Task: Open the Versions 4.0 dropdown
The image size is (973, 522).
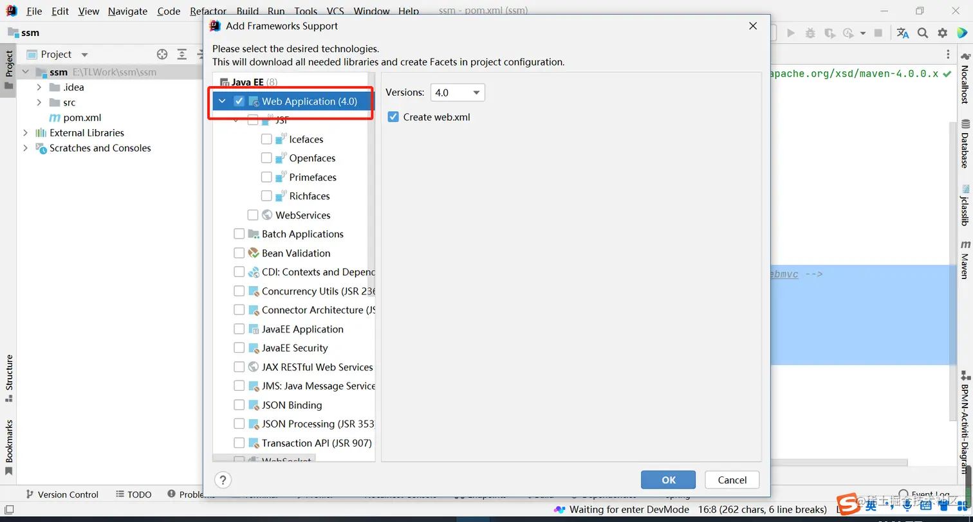Action: 458,93
